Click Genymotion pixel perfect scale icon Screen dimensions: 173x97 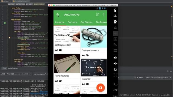tap(115, 75)
